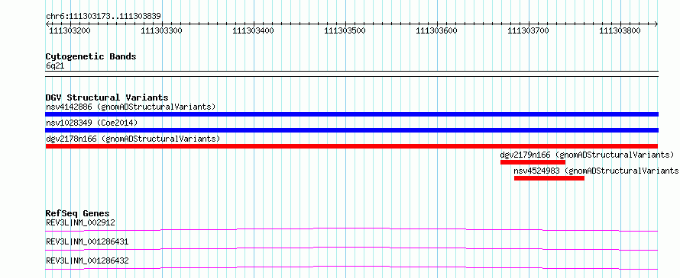
Task: Click the 6q21 cytogenetic band line
Action: (x=351, y=74)
